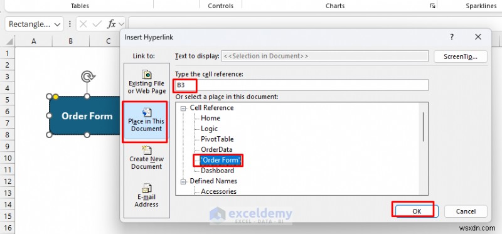
Task: Select Create New Document link type
Action: coord(146,158)
